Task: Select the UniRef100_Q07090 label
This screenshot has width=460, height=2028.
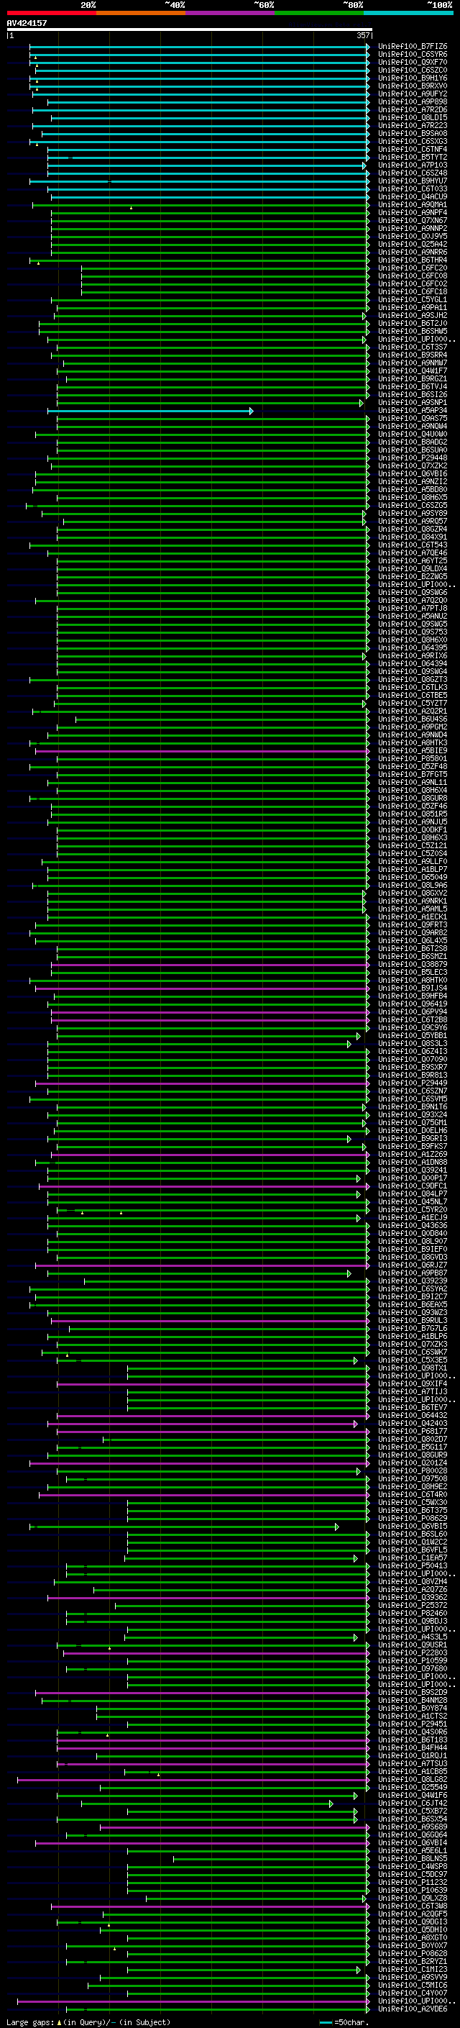Action: [413, 1060]
